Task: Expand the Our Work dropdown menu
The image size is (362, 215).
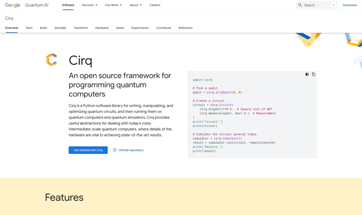Action: (x=113, y=5)
